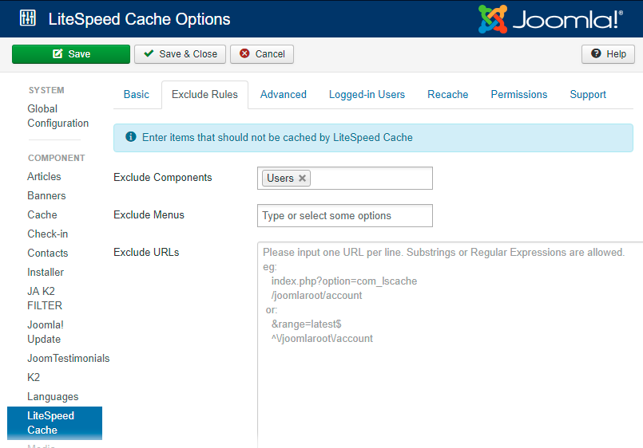Click the info icon in blue notice

131,136
